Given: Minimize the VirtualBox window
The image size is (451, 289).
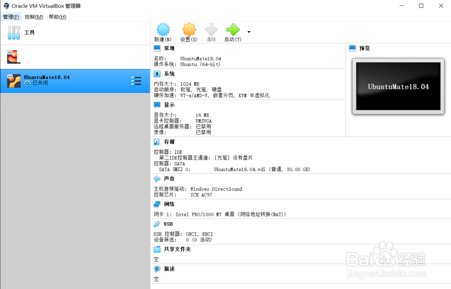Looking at the screenshot, I should point(401,6).
